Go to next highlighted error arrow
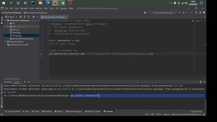 coord(204,21)
